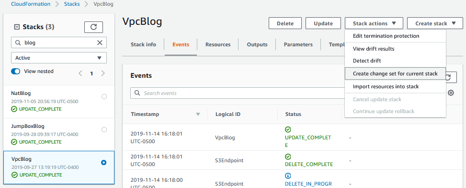
Task: Select the JumpBoxBlog stack name
Action: coord(28,126)
